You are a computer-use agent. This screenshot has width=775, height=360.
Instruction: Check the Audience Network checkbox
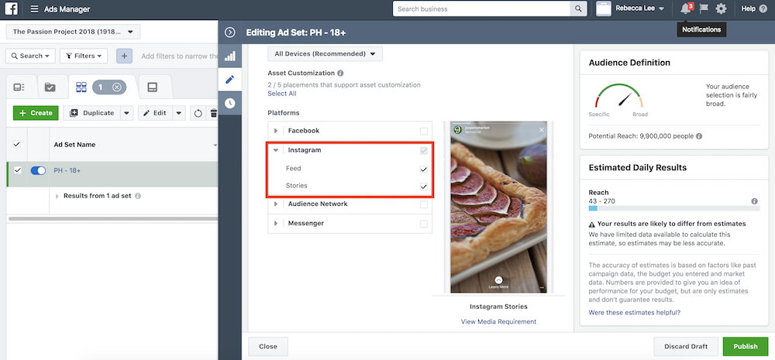click(424, 204)
